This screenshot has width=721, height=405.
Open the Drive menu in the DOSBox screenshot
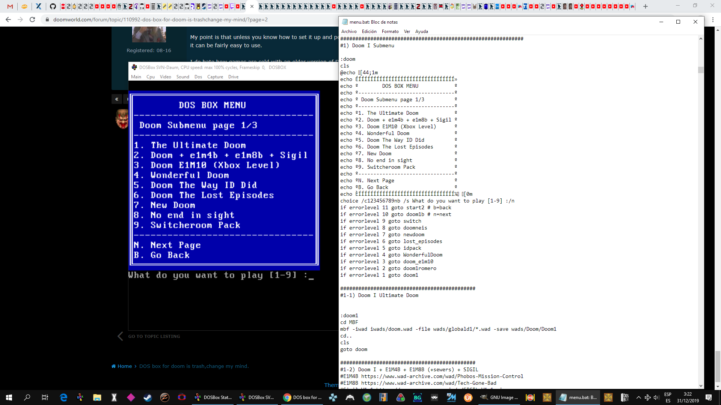tap(233, 77)
